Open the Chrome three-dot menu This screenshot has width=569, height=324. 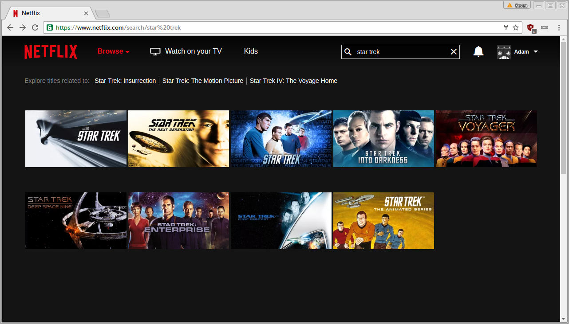pyautogui.click(x=558, y=27)
